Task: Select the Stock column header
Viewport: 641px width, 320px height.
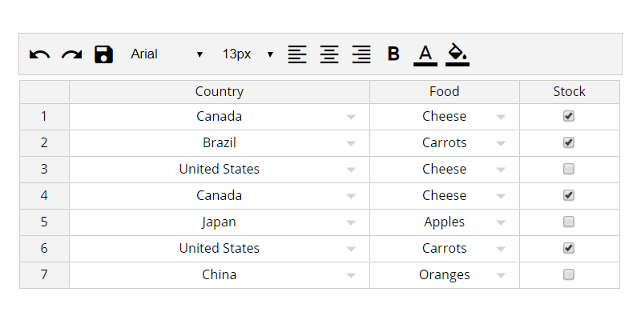Action: click(569, 92)
